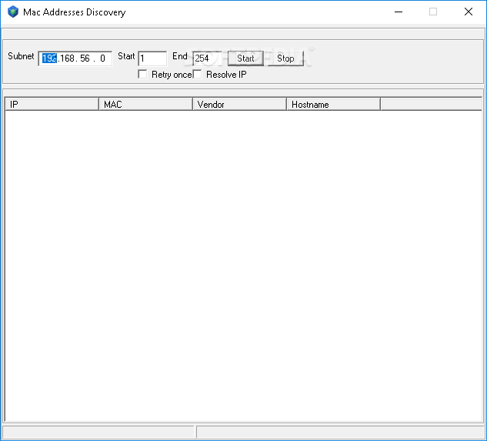Sort by the Vendor column header
The height and width of the screenshot is (441, 487).
(x=239, y=104)
